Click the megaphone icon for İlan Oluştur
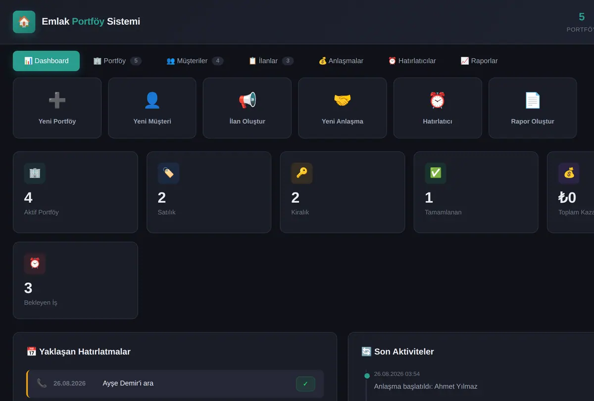Screen dimensions: 594x401 pyautogui.click(x=247, y=100)
